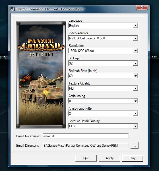Click the Email Nickname label
This screenshot has height=171, width=159.
coord(28,136)
